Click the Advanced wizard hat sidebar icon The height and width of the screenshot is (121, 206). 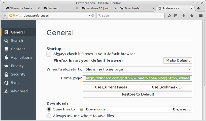(x=6, y=91)
